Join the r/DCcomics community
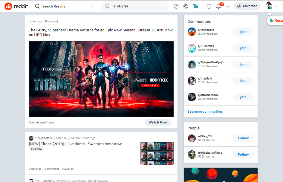 [x=243, y=48]
